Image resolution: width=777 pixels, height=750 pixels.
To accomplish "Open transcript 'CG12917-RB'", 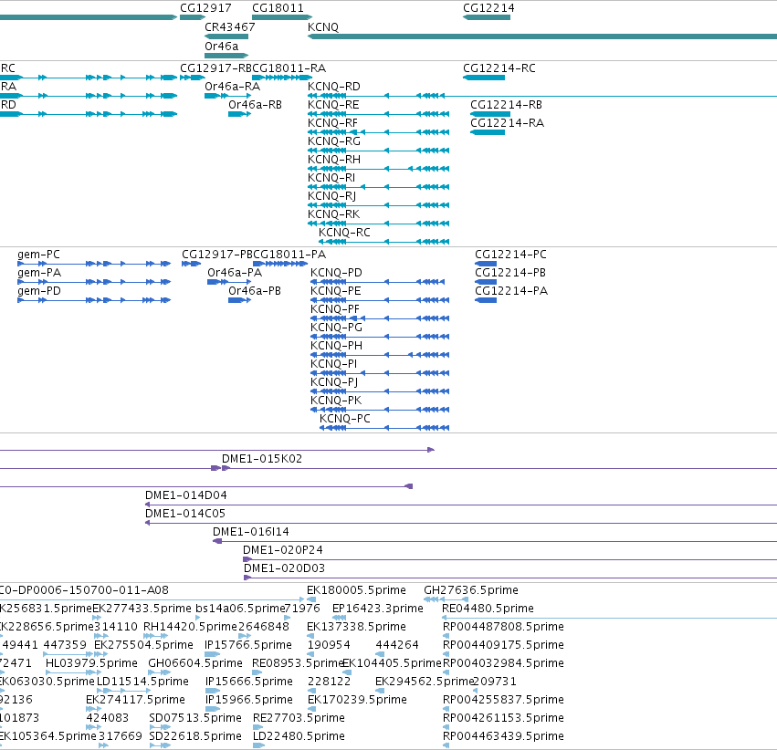I will click(216, 68).
